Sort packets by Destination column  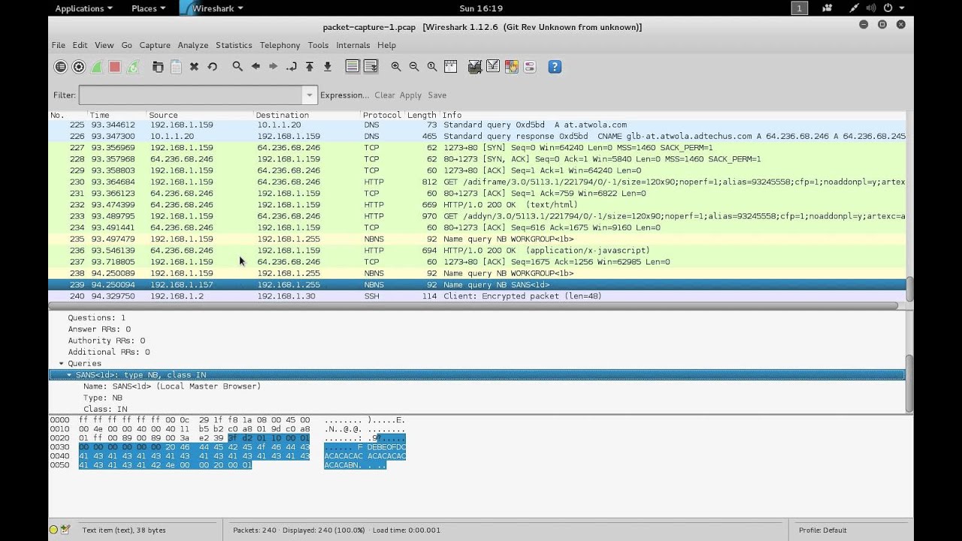(307, 115)
